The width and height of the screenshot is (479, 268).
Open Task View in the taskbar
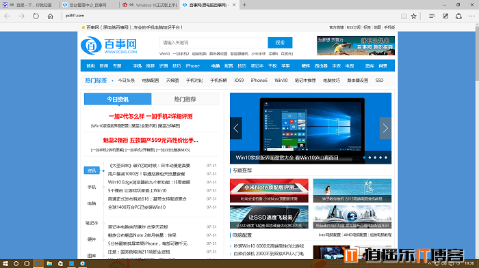[x=27, y=263]
